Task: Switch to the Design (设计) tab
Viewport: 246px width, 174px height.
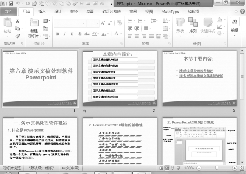Action: click(x=58, y=12)
